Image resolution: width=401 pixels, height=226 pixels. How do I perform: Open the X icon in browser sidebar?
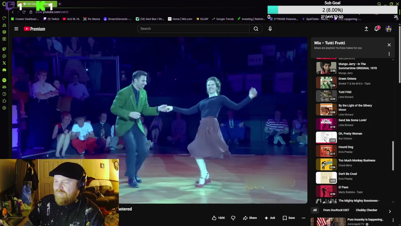(4, 63)
